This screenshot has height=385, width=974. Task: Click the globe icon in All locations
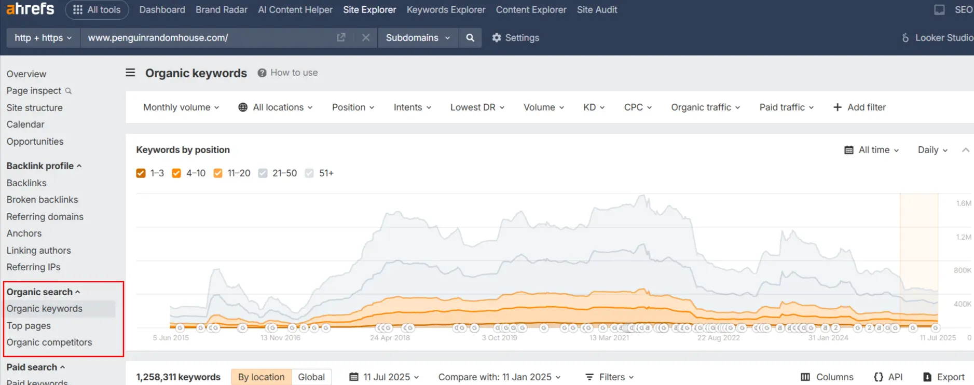[x=243, y=107]
